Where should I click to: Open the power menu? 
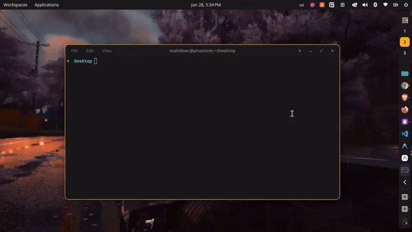click(x=406, y=5)
